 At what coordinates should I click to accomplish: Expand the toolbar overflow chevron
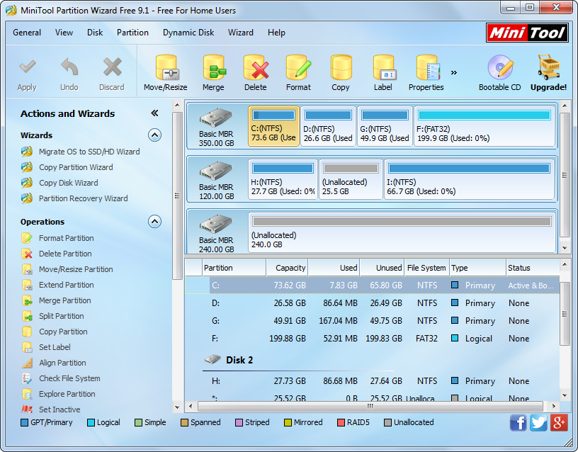tap(454, 72)
